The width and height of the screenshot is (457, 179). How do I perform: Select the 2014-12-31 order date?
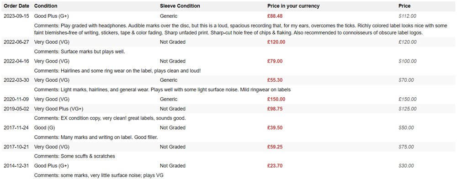[16, 166]
